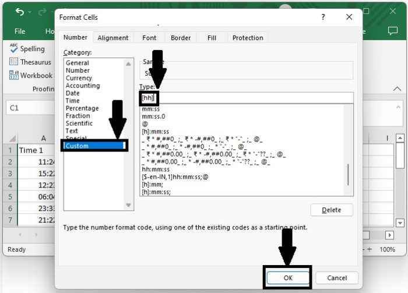Select cell A1 containing Time 1
The width and height of the screenshot is (408, 293).
pos(36,150)
